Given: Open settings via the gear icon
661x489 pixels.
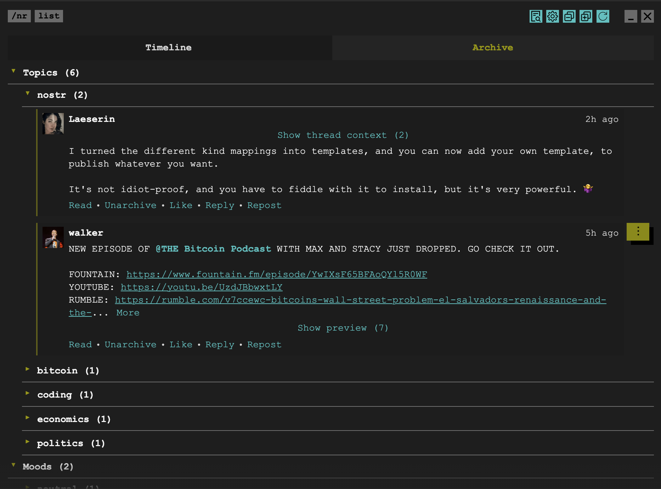Looking at the screenshot, I should [x=553, y=16].
